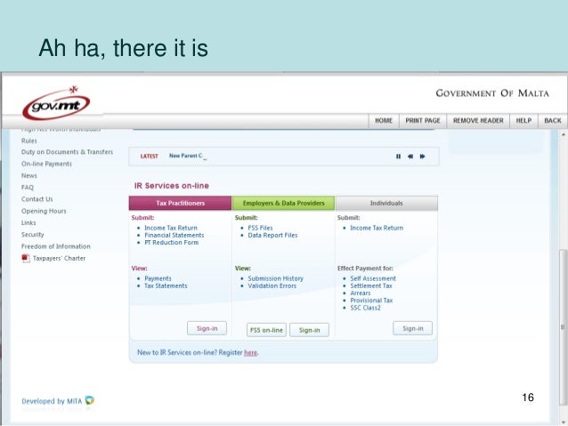
Task: Click the gov.mt logo
Action: click(x=56, y=103)
